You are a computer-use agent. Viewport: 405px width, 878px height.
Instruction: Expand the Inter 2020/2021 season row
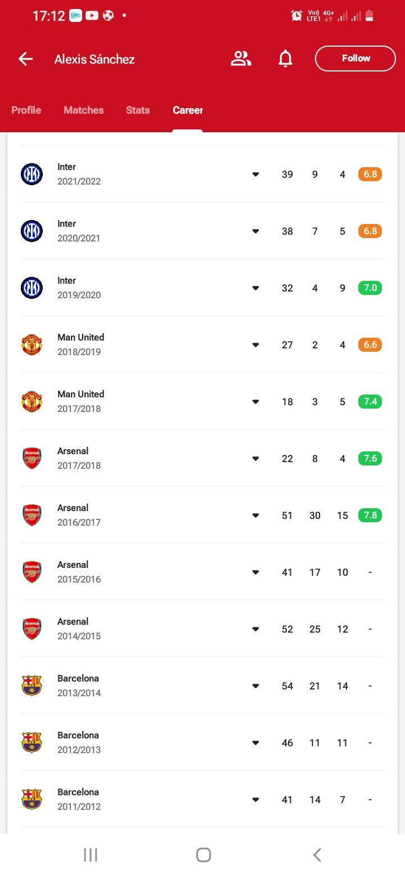point(255,231)
